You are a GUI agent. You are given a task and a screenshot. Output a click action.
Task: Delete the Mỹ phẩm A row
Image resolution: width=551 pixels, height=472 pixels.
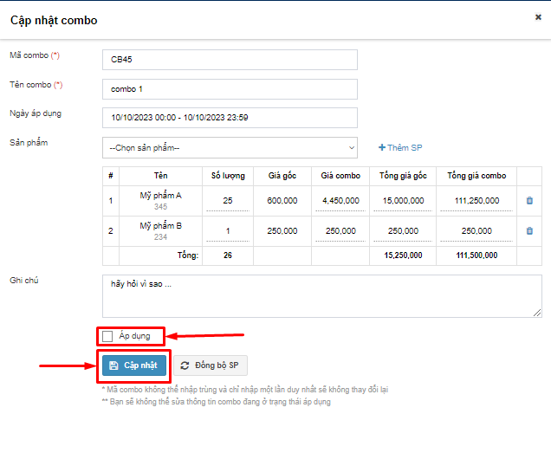[529, 201]
